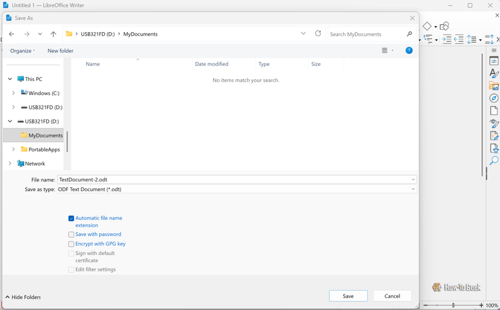The height and width of the screenshot is (310, 500).
Task: Click USB321FD (D:) breadcrumb in address bar
Action: point(98,34)
